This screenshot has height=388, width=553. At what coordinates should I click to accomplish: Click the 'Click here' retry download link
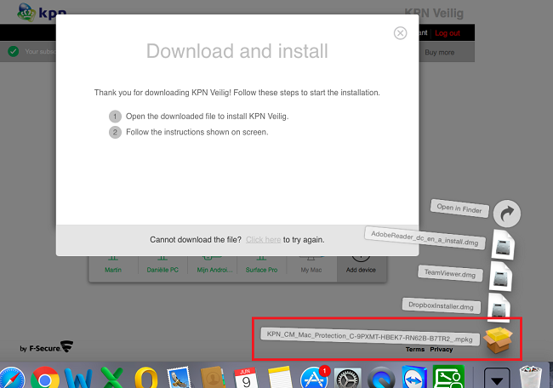point(263,240)
